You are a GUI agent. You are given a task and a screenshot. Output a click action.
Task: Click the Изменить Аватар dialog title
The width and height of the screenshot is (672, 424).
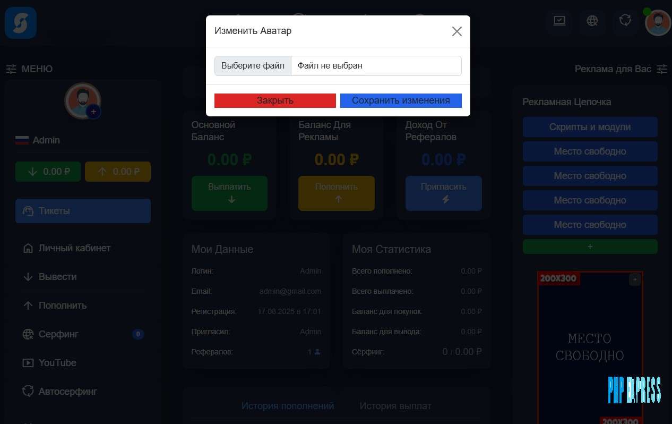253,31
